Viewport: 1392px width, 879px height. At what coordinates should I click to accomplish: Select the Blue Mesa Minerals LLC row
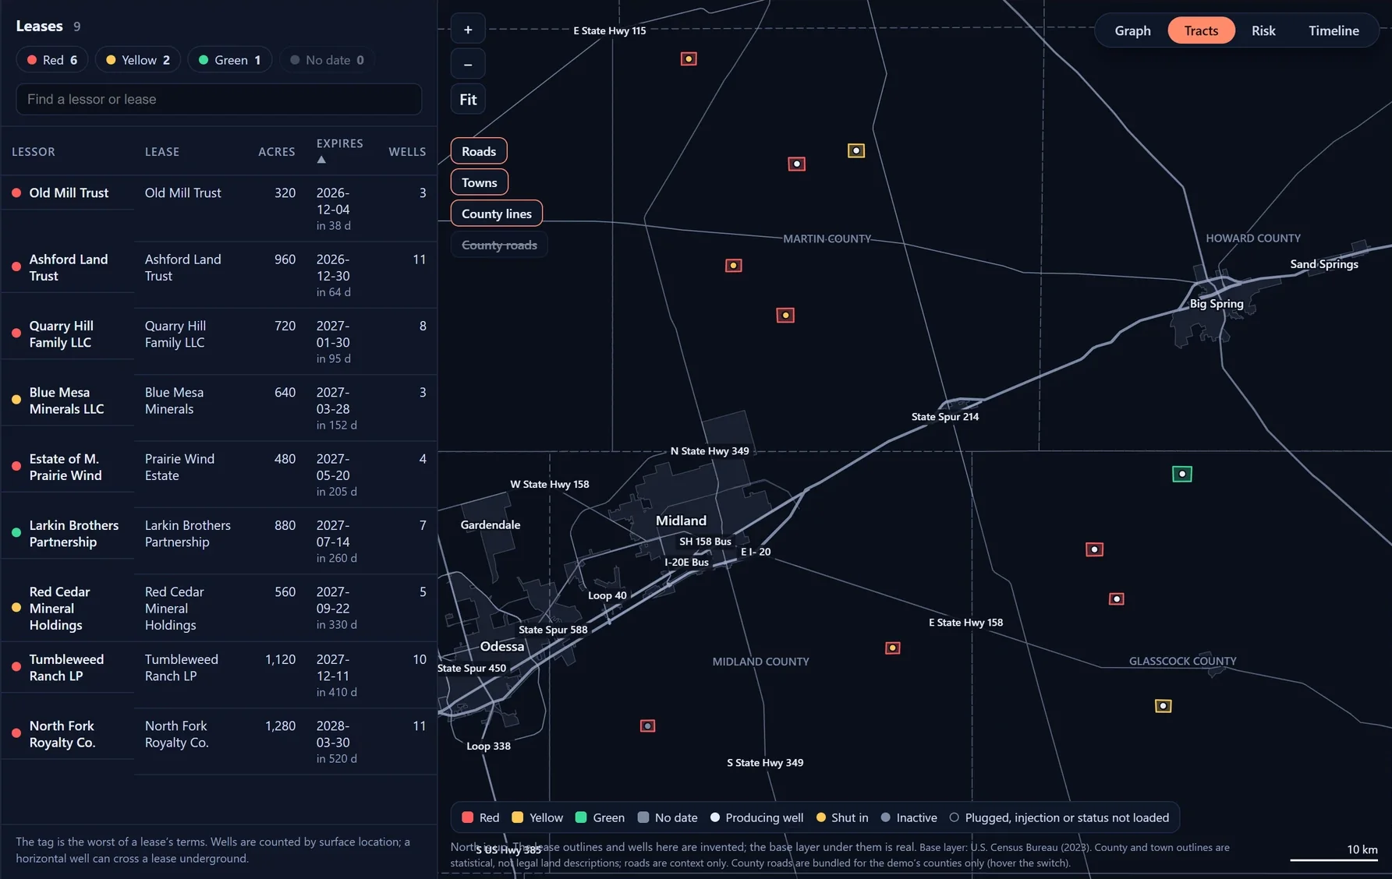[x=218, y=408]
